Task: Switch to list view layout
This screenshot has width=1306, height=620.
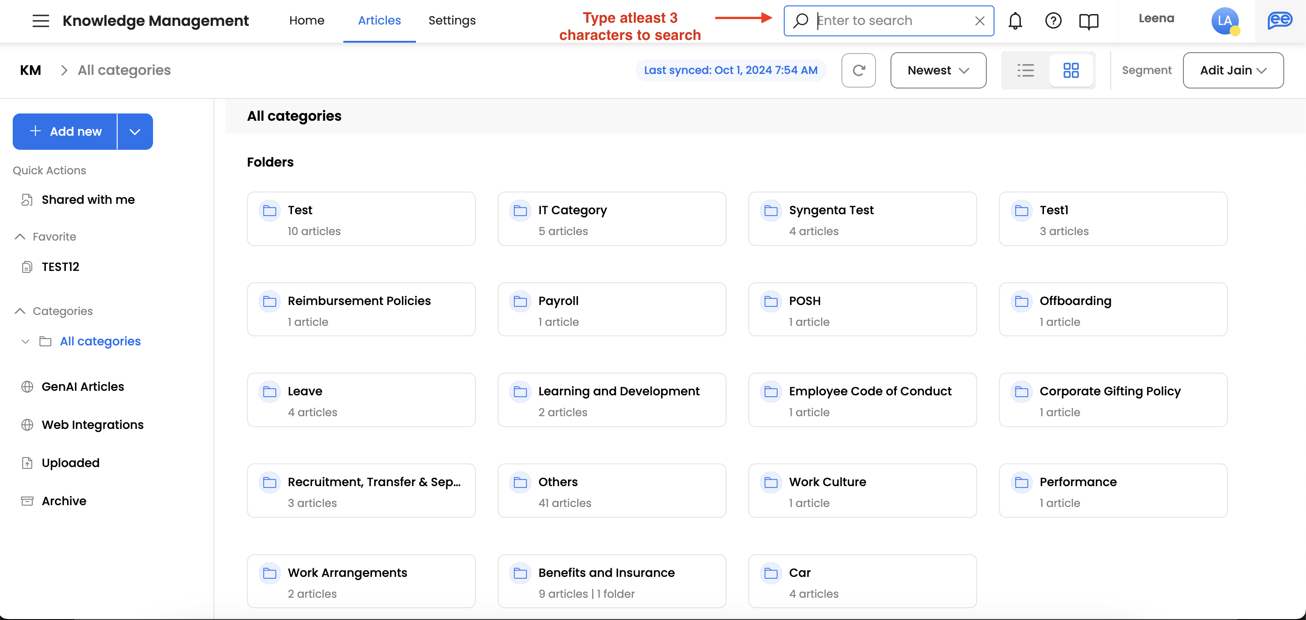Action: tap(1025, 70)
